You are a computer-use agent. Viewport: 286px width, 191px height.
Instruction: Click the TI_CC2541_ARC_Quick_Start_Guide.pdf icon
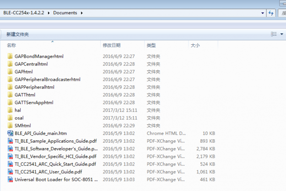click(x=10, y=164)
